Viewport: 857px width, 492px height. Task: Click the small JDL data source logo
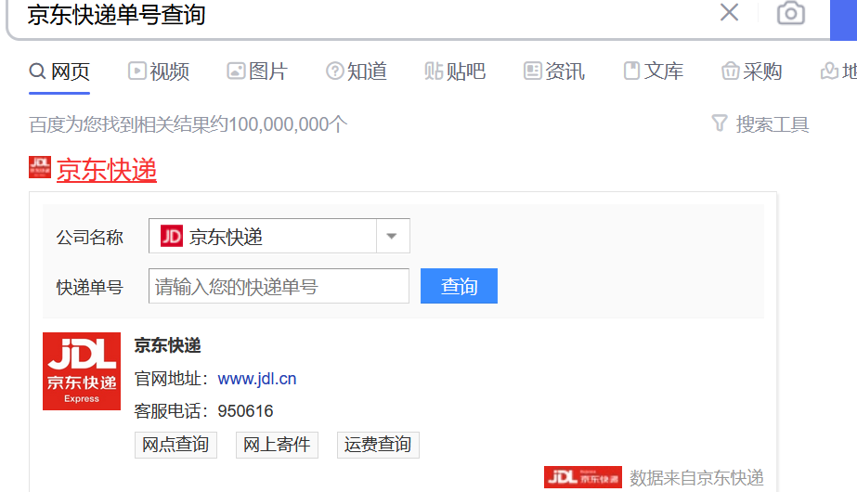tap(582, 477)
